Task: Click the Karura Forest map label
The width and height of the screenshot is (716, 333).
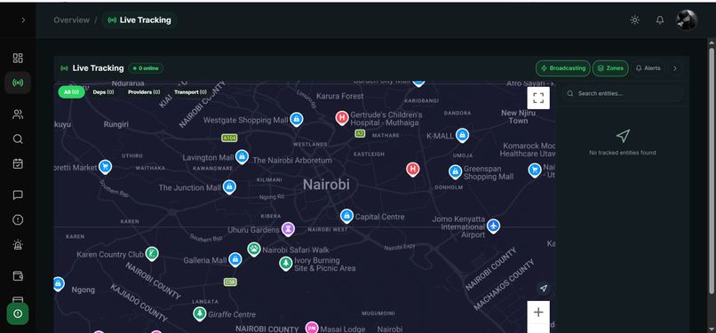Action: 340,96
